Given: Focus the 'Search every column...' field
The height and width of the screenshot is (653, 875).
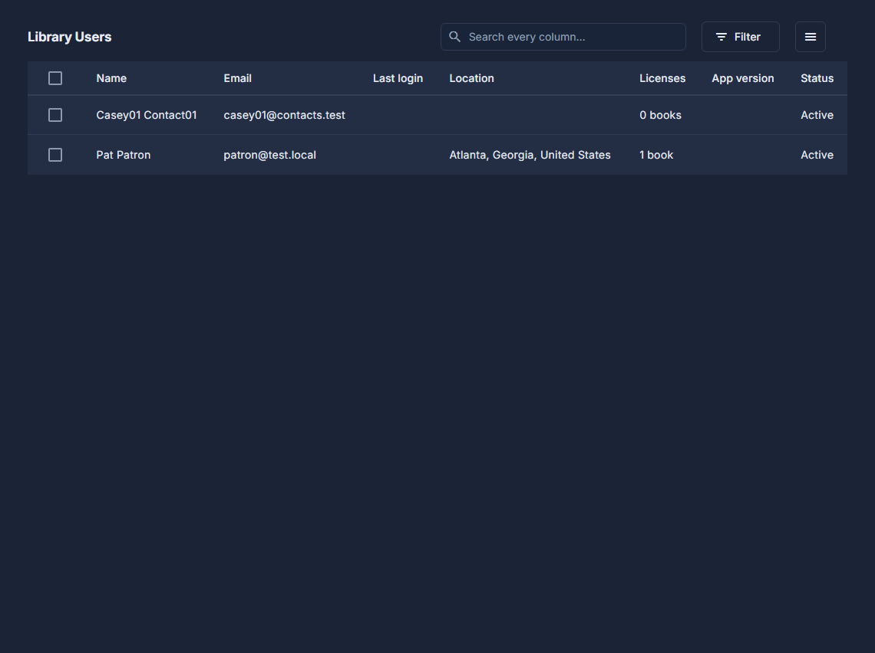Looking at the screenshot, I should (563, 37).
